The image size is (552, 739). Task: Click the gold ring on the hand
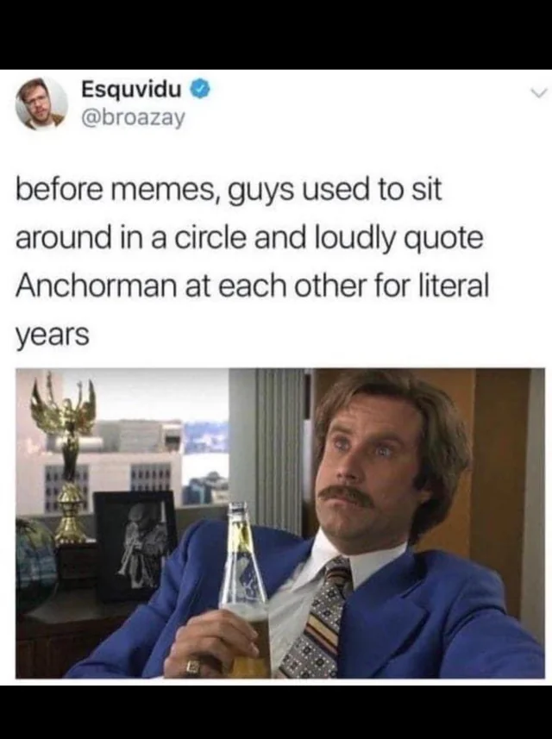tap(191, 667)
